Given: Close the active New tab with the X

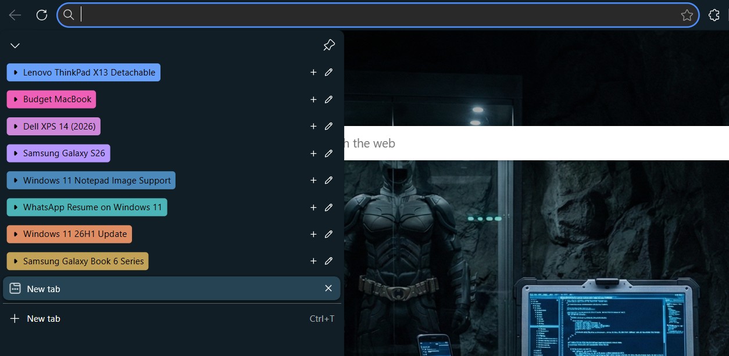Looking at the screenshot, I should click(328, 288).
